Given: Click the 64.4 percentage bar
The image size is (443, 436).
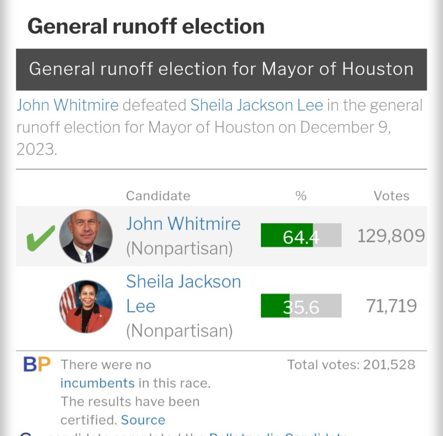Looking at the screenshot, I should [301, 235].
